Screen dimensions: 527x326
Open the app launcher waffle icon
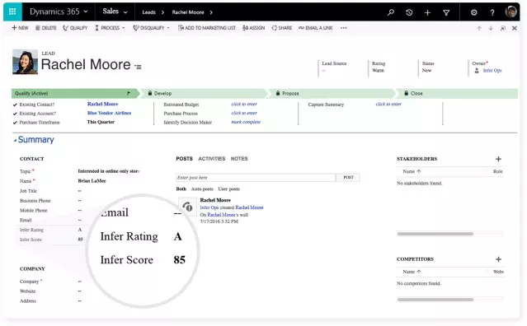point(12,12)
